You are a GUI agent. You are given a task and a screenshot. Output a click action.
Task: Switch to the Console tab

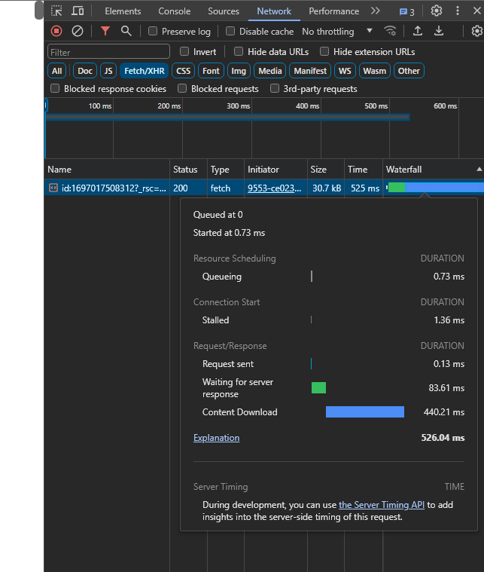[174, 11]
